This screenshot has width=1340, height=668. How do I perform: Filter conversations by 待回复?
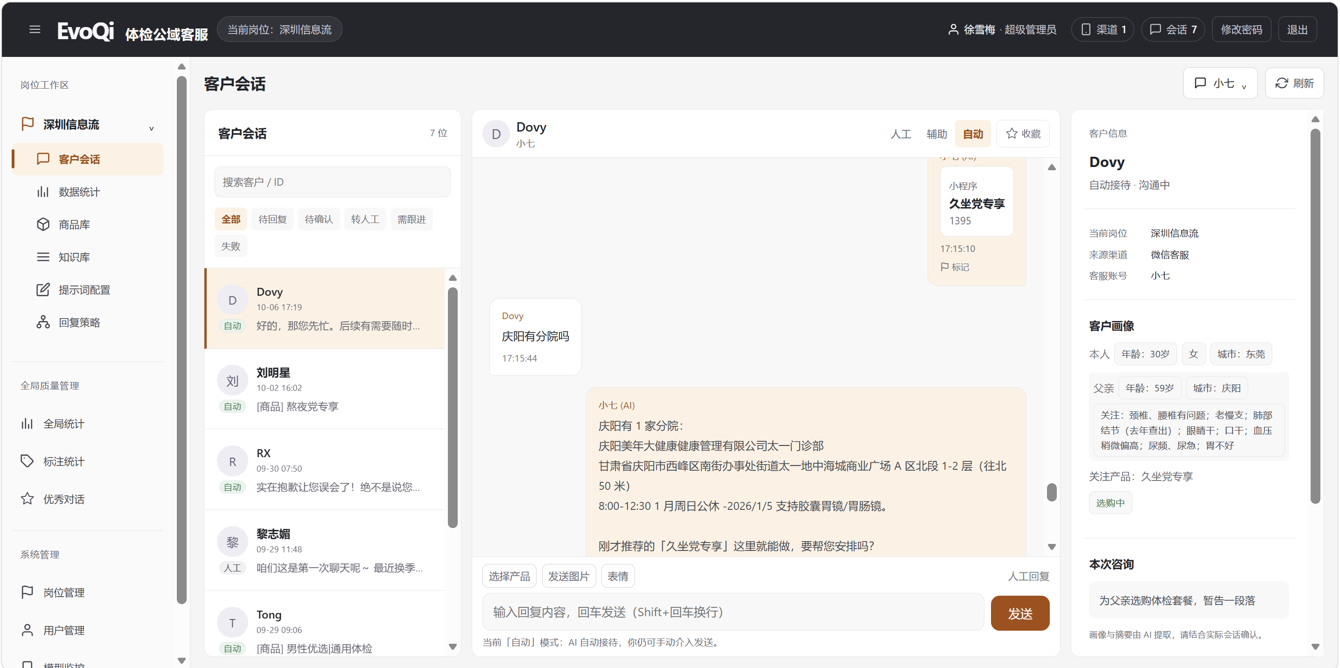coord(272,219)
